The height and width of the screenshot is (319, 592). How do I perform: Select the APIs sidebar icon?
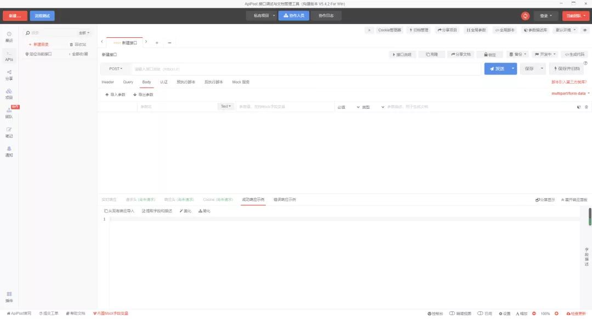pos(9,56)
